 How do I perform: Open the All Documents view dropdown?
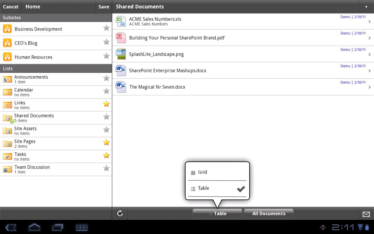pos(269,214)
